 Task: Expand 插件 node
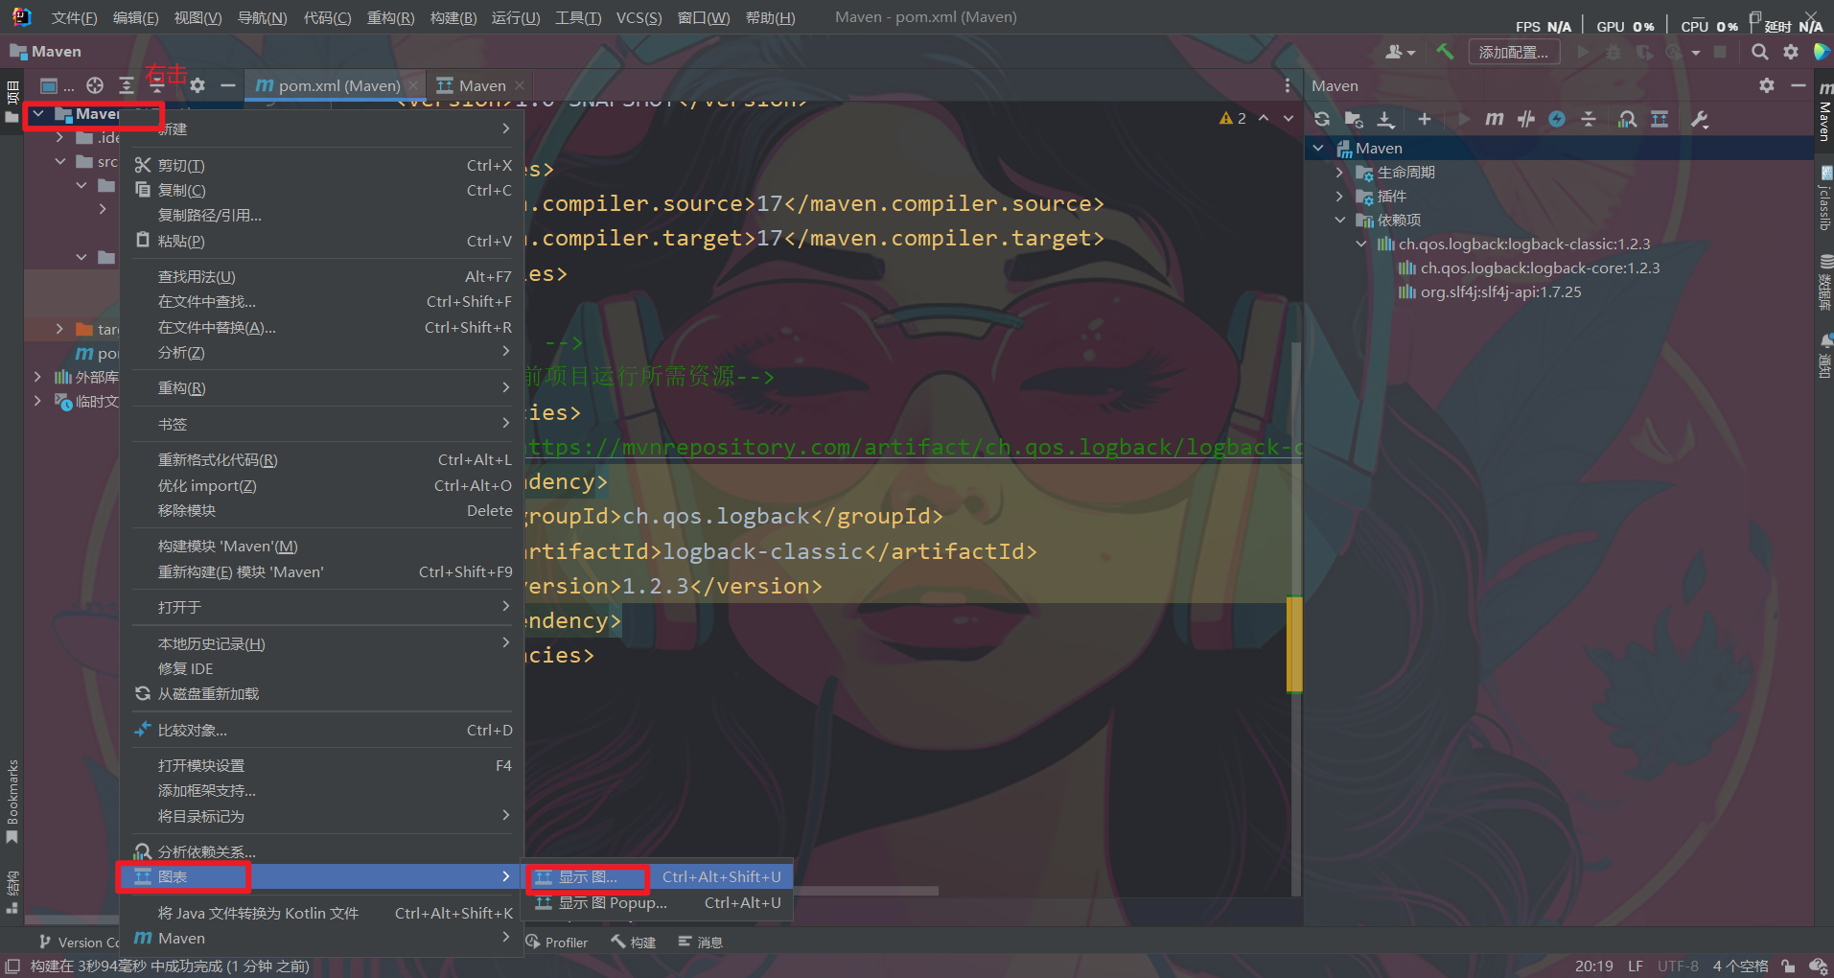[1339, 196]
